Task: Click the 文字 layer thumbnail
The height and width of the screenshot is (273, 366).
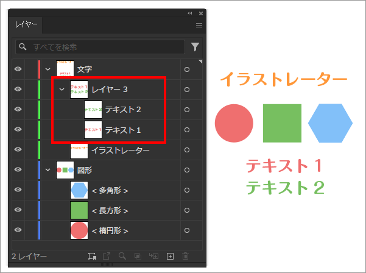Action: [x=65, y=69]
